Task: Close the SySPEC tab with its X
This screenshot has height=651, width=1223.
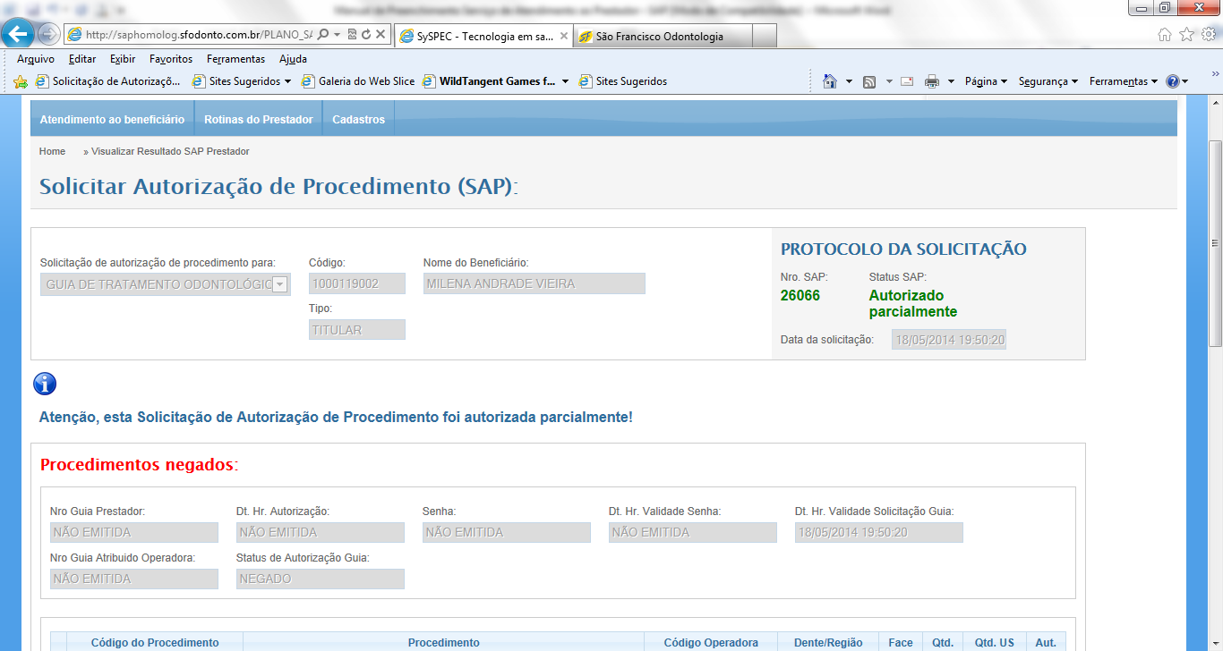Action: pos(563,37)
